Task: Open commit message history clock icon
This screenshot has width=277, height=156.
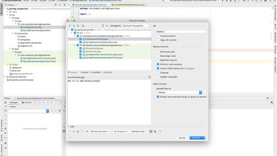Action: click(x=150, y=77)
